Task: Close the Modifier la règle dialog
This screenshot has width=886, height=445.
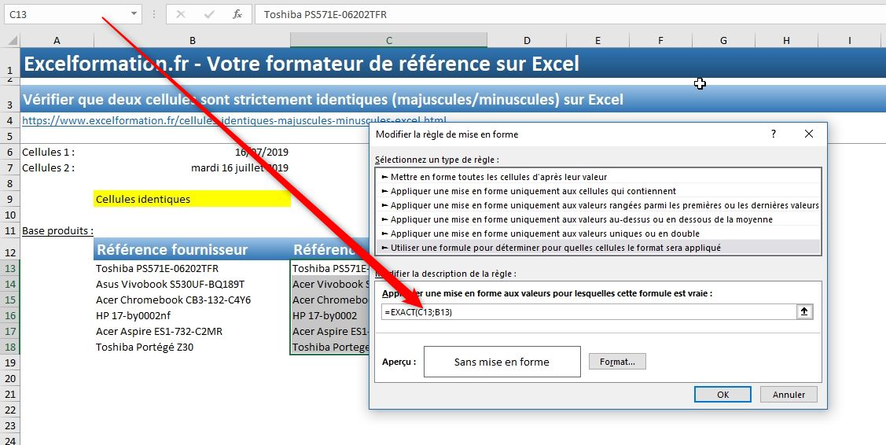Action: pyautogui.click(x=809, y=134)
